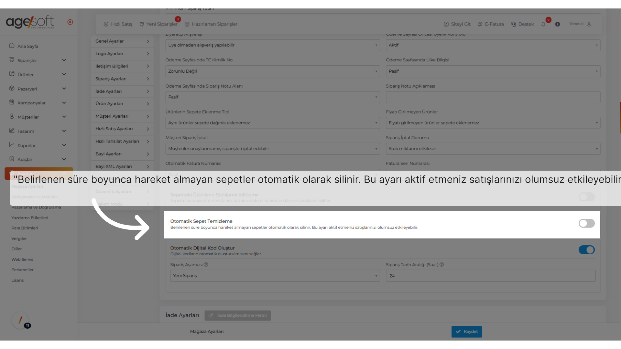Click Siteyi Git link

tap(457, 24)
